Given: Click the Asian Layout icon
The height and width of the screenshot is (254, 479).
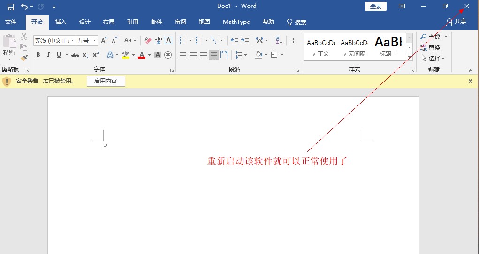Looking at the screenshot, I should 259,40.
